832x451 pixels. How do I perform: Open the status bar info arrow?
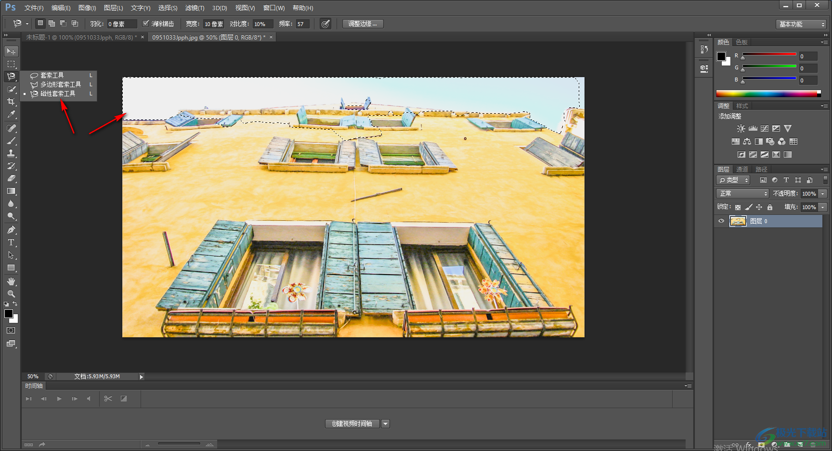pyautogui.click(x=141, y=377)
